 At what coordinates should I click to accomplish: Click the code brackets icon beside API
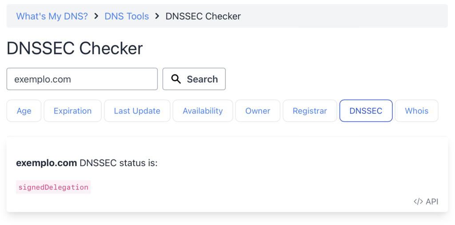(x=418, y=202)
